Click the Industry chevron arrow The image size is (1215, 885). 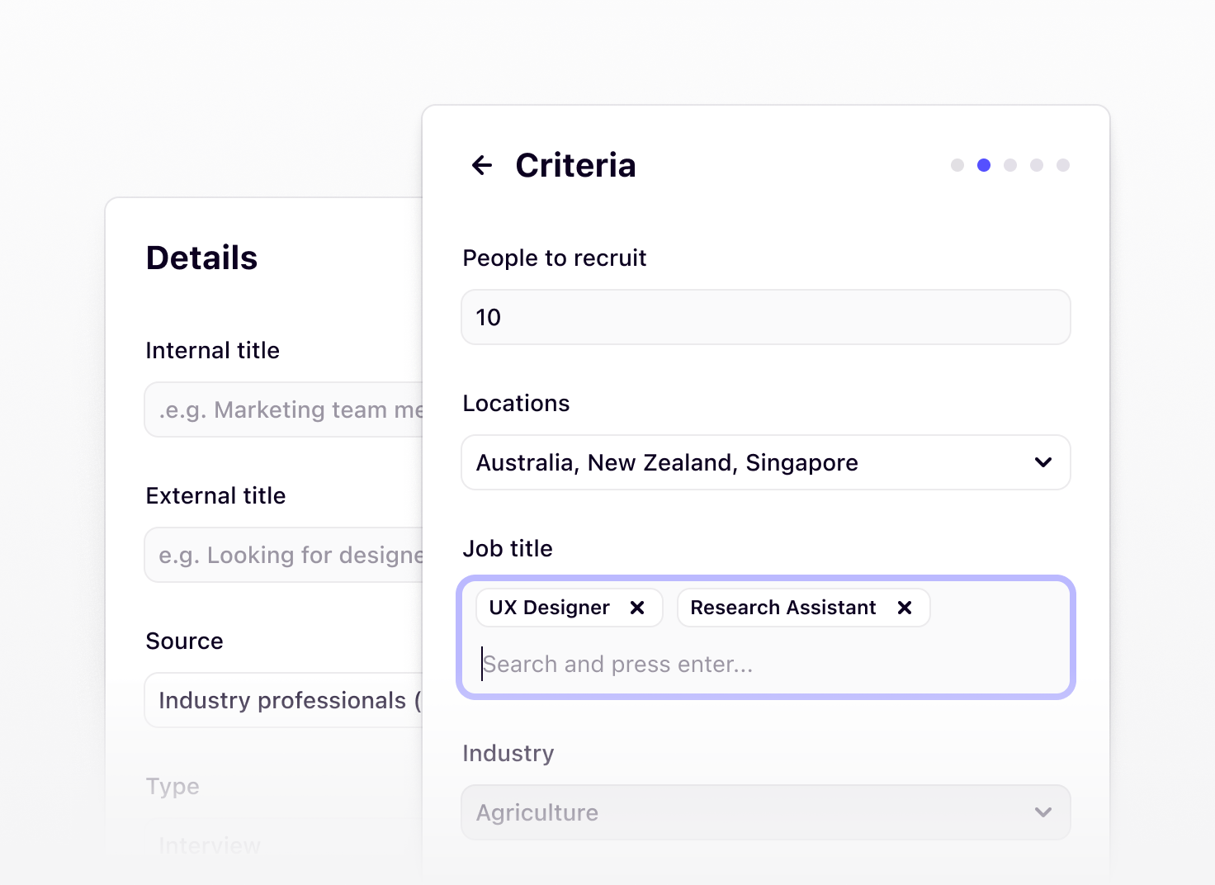[x=1042, y=812]
